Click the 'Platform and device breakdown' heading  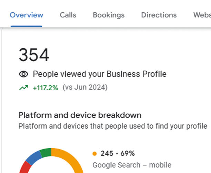click(x=80, y=115)
